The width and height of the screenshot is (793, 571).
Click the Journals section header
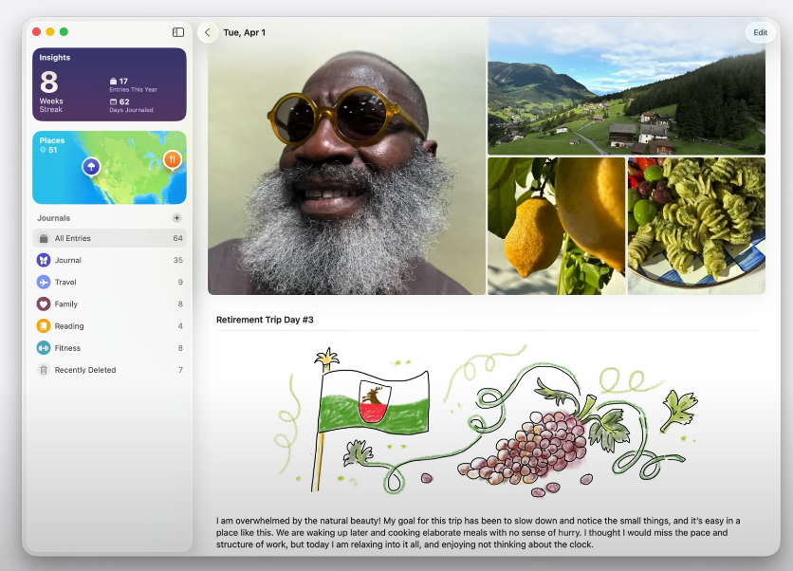point(54,218)
